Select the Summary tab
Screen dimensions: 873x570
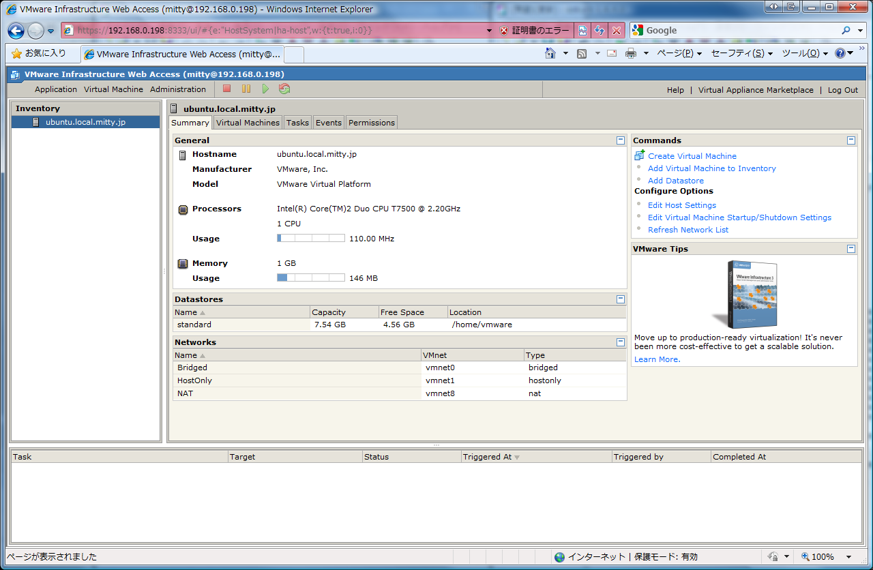190,123
